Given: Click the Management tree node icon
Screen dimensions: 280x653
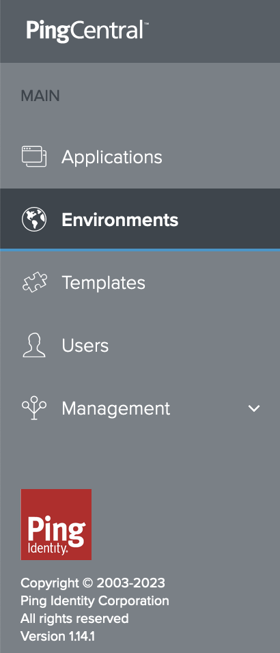Looking at the screenshot, I should (34, 408).
